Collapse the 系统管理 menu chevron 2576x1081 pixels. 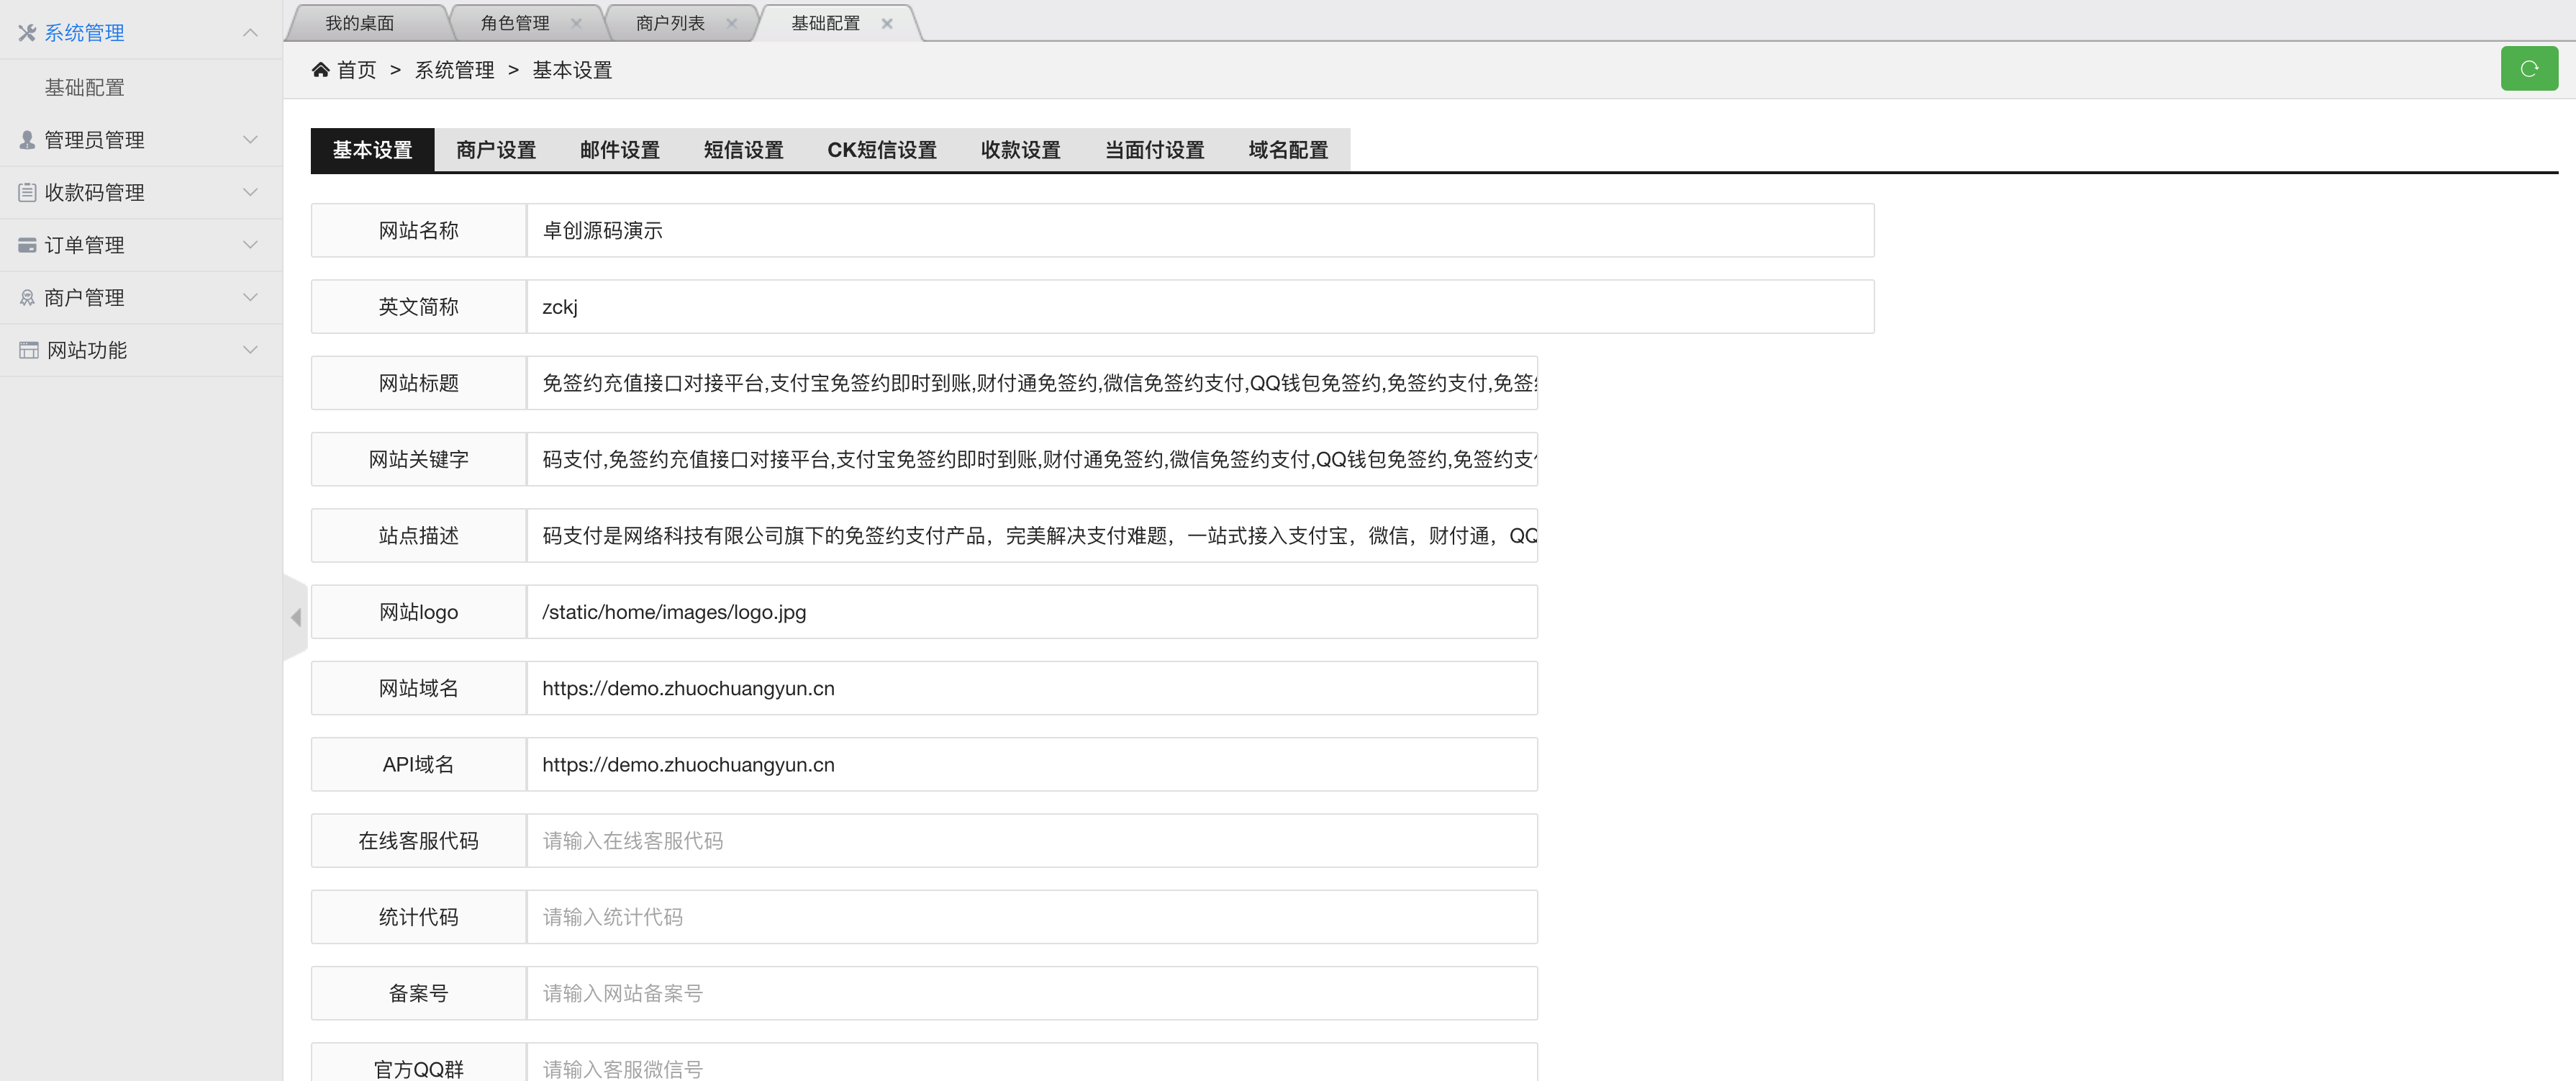pos(250,33)
